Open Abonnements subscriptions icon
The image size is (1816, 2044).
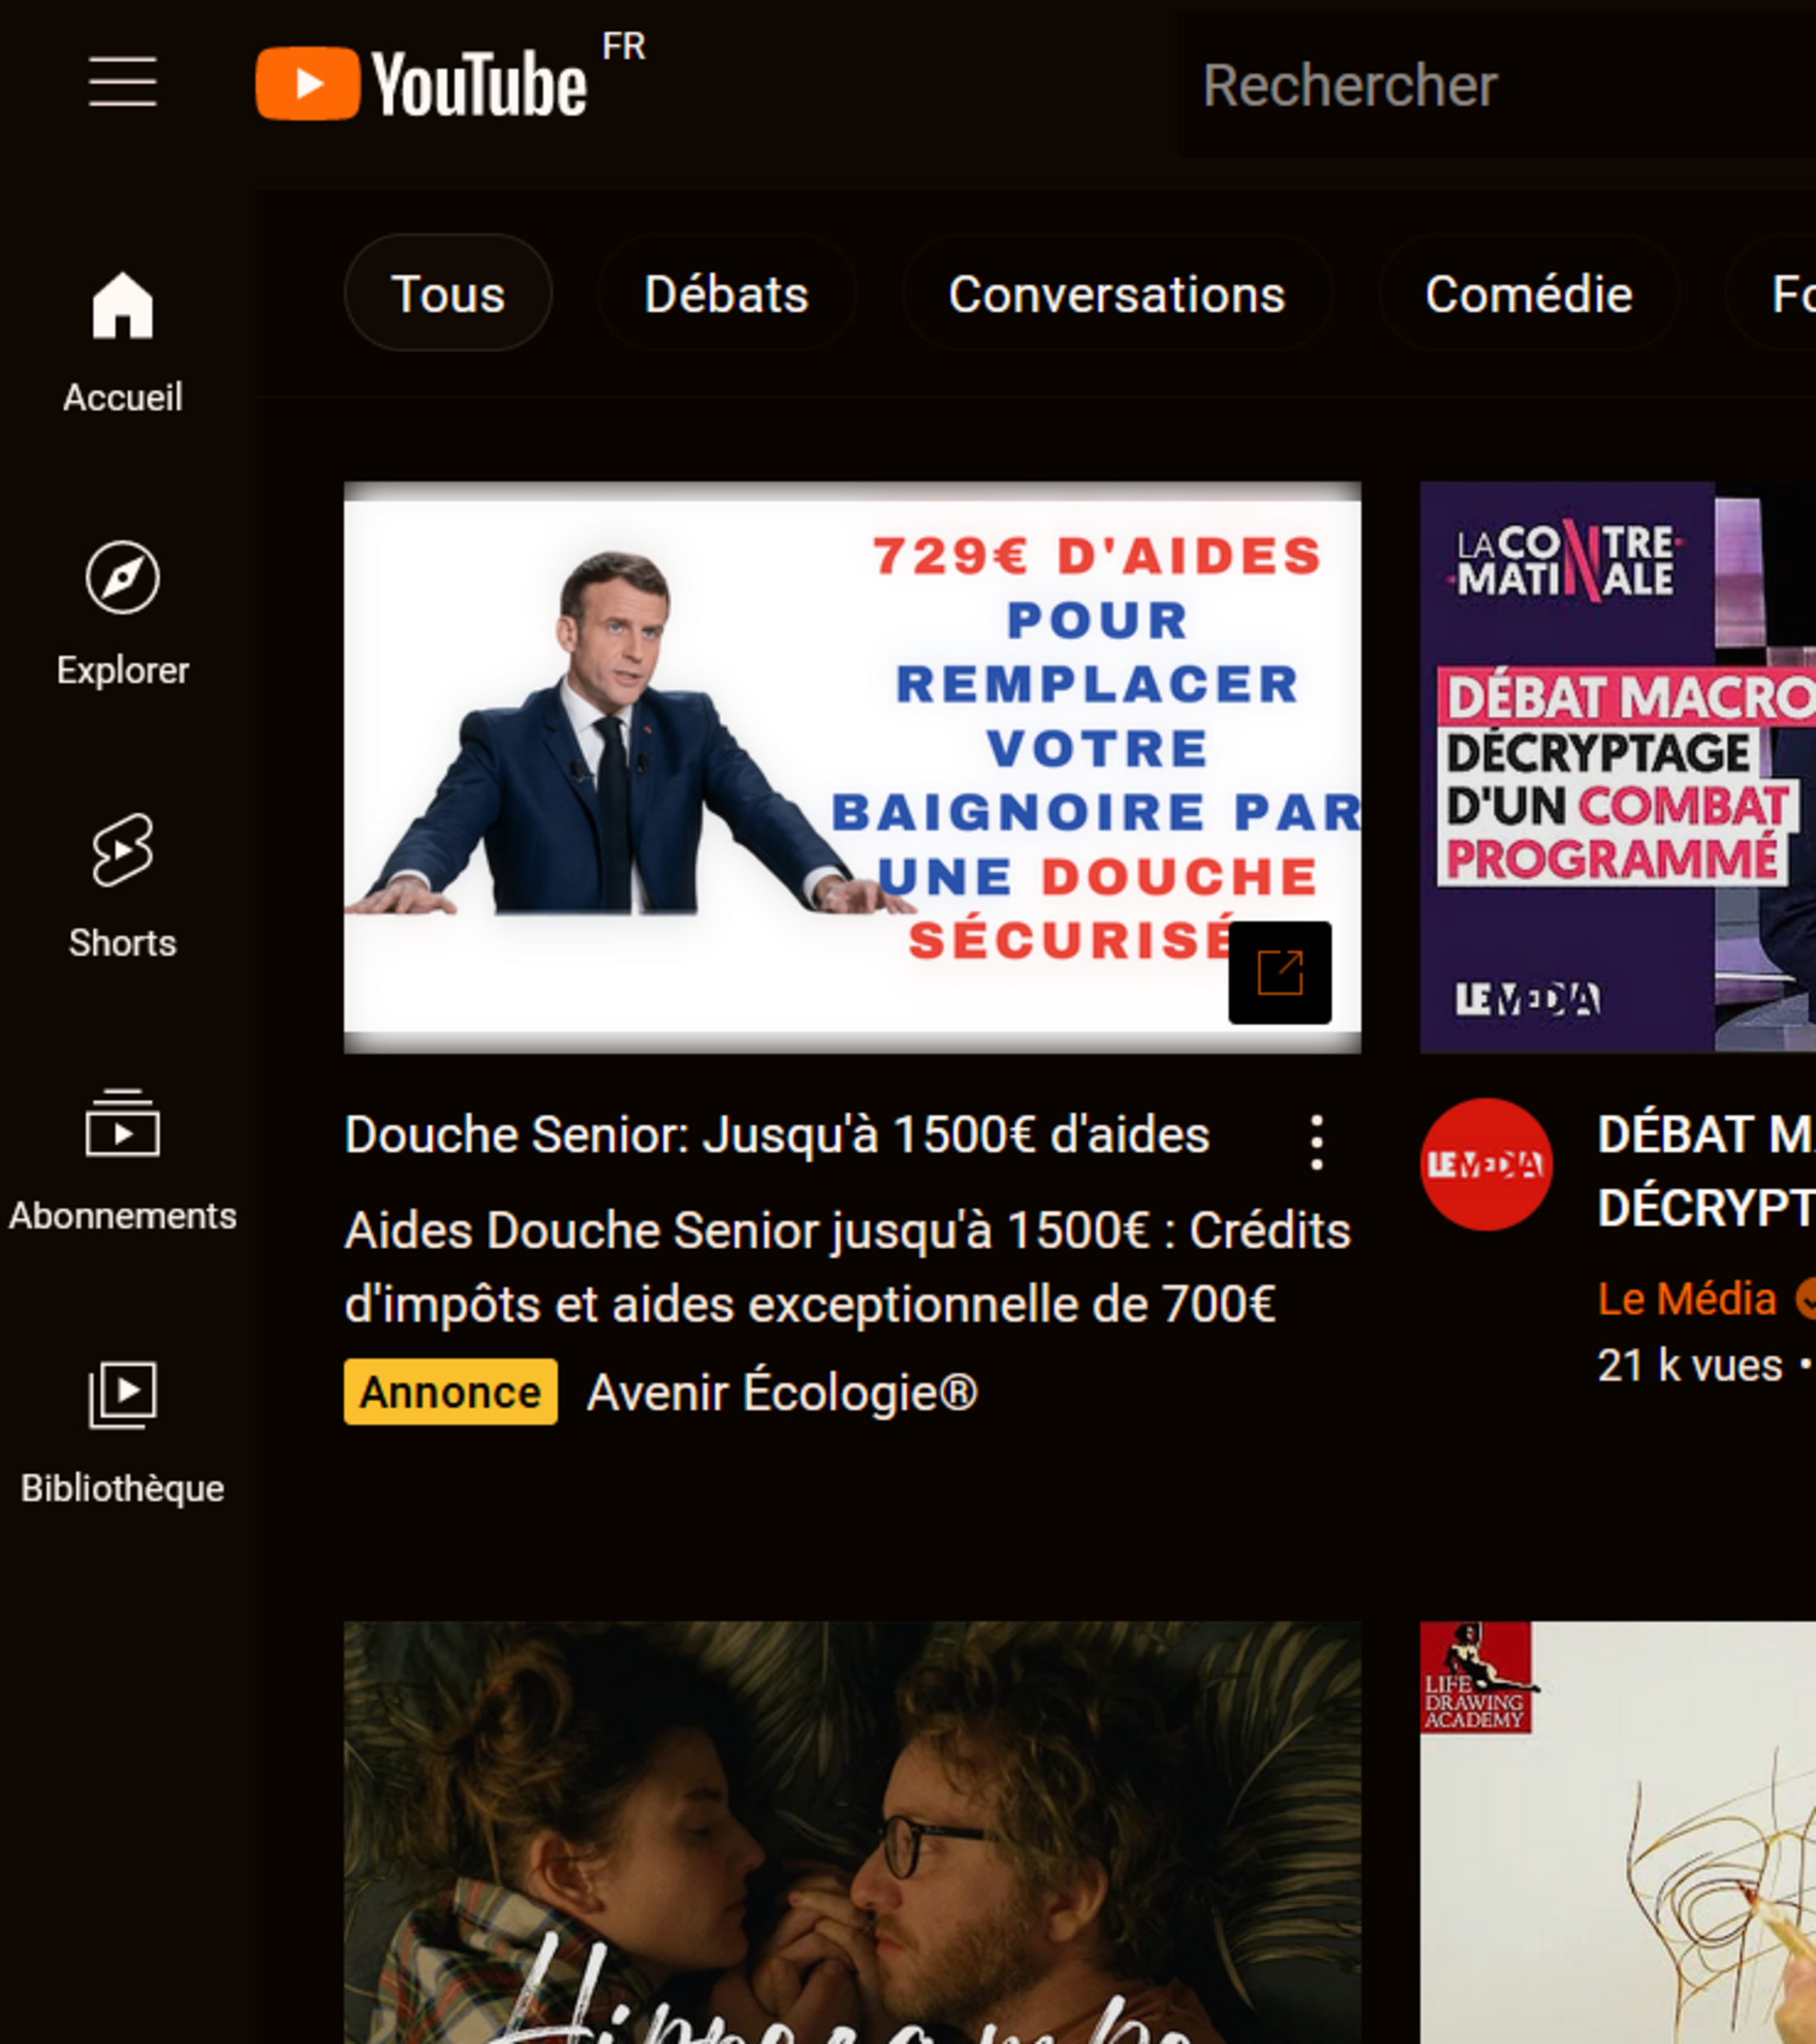(x=122, y=1123)
